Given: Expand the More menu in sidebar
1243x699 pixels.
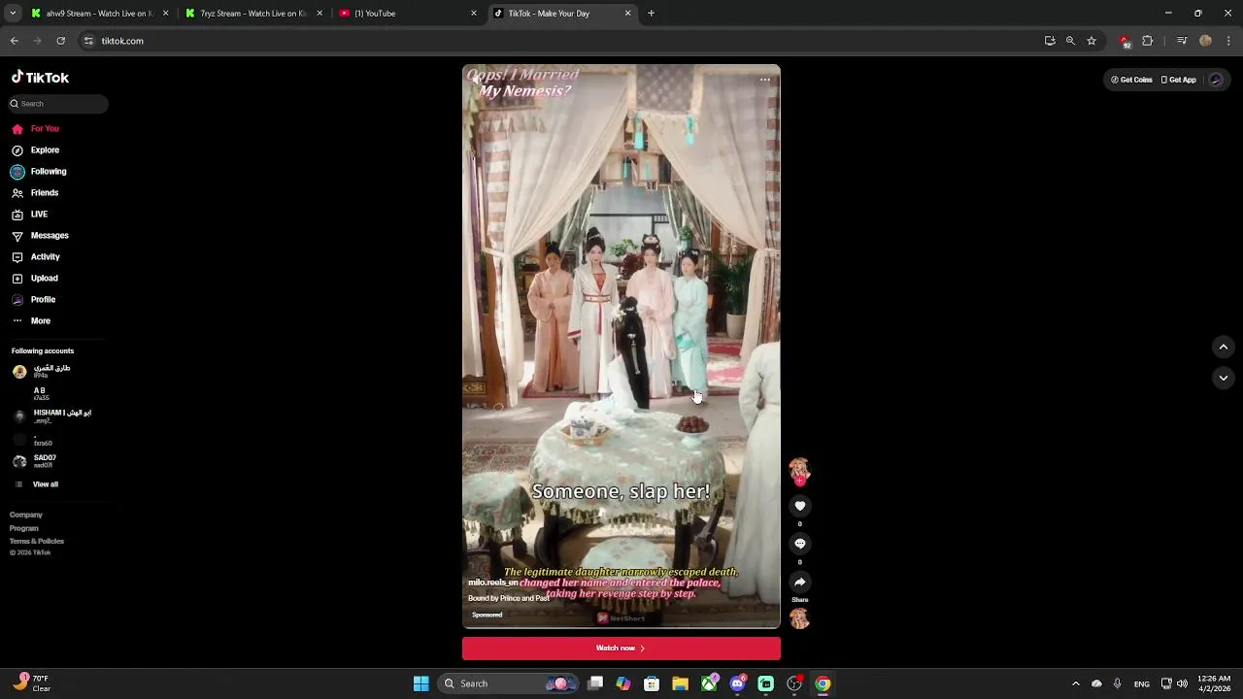Looking at the screenshot, I should 31,321.
